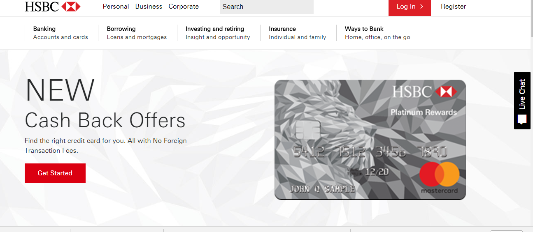Screen dimensions: 533x232
Task: Open the Live Chat speech bubble icon
Action: [x=522, y=119]
